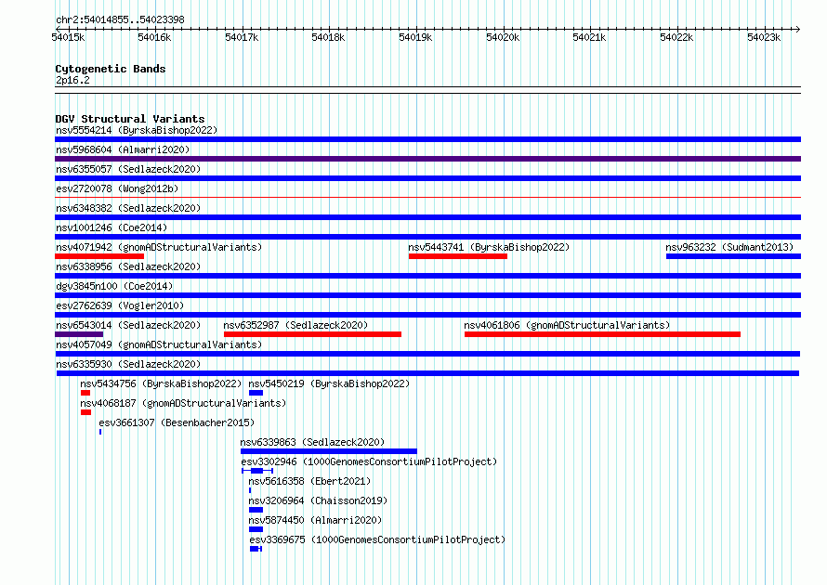Image resolution: width=827 pixels, height=585 pixels.
Task: Open the nsv5450219 (ByrskaBishop2022) label
Action: 329,383
